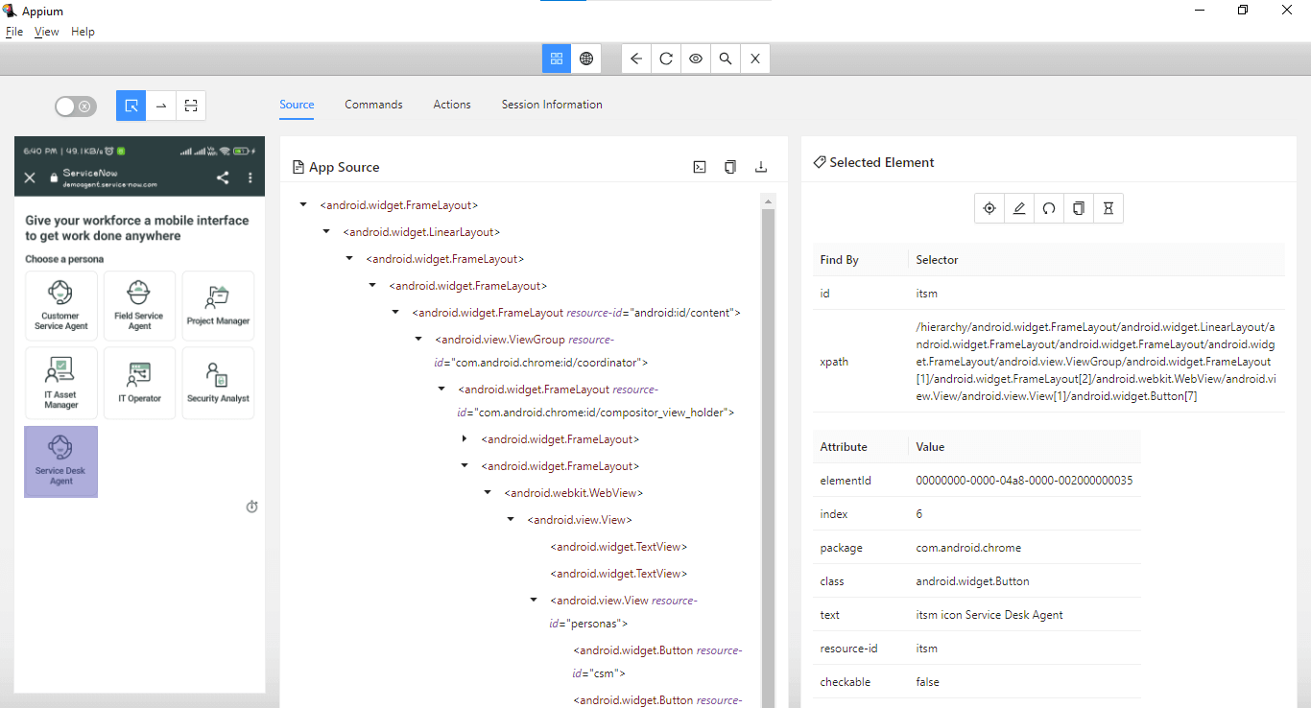Select the Field Service Agent persona
This screenshot has width=1311, height=708.
click(140, 306)
